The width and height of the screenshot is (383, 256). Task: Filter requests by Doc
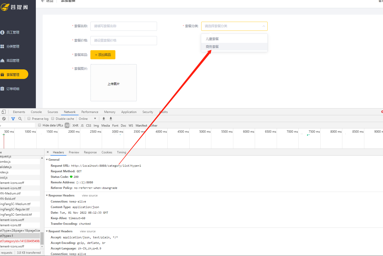click(x=123, y=125)
